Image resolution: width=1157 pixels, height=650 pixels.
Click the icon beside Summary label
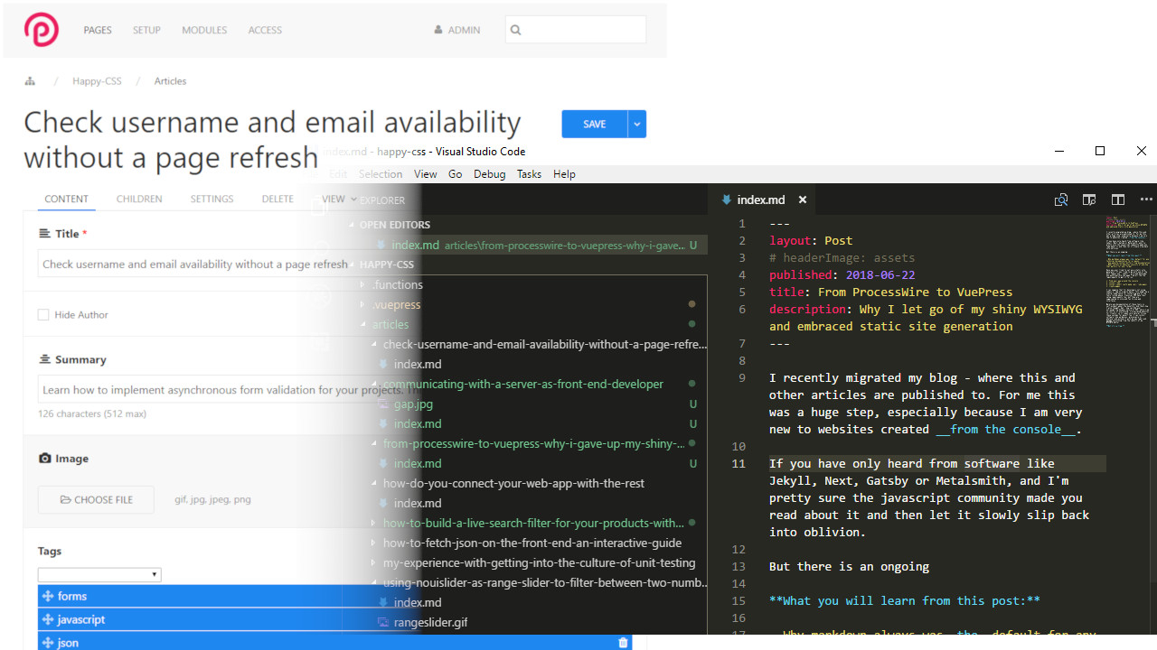(x=44, y=359)
